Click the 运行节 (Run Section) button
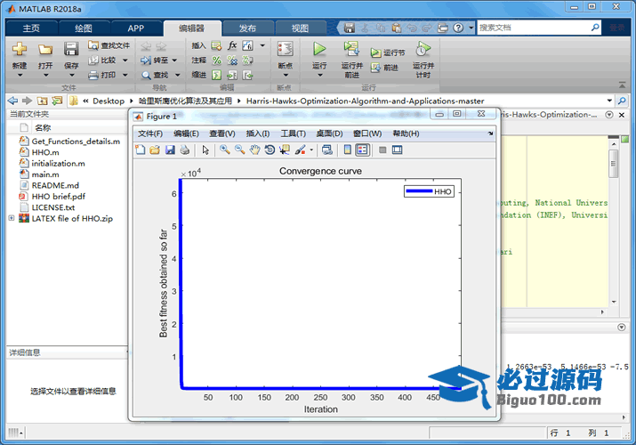636x445 pixels. (388, 53)
